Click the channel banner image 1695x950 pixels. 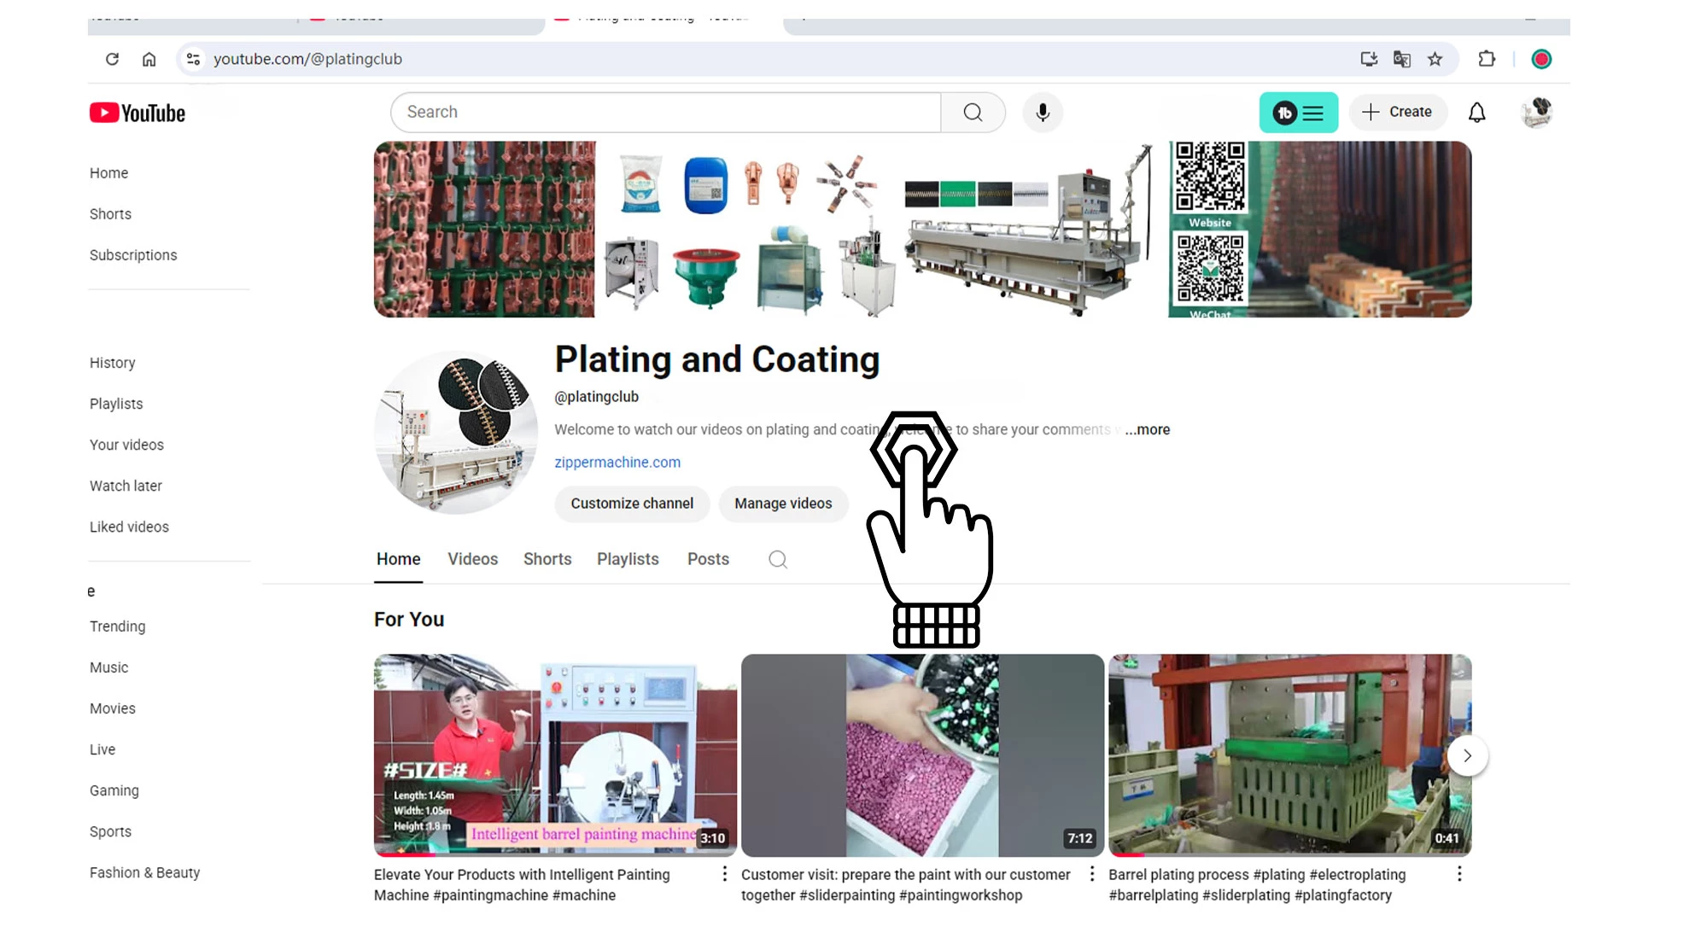click(x=922, y=230)
